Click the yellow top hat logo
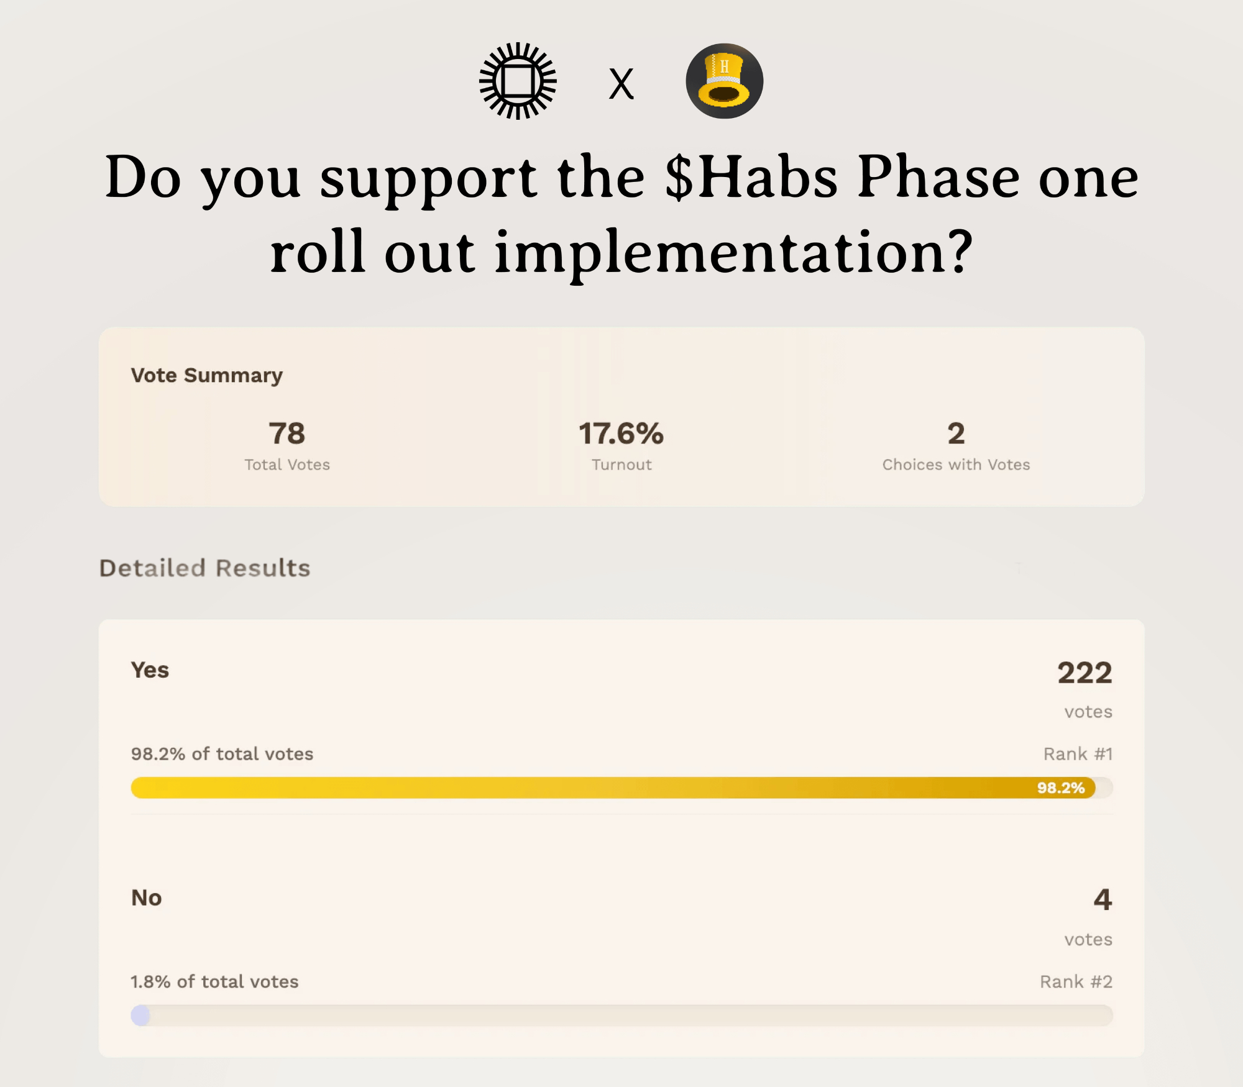Viewport: 1243px width, 1087px height. tap(724, 81)
